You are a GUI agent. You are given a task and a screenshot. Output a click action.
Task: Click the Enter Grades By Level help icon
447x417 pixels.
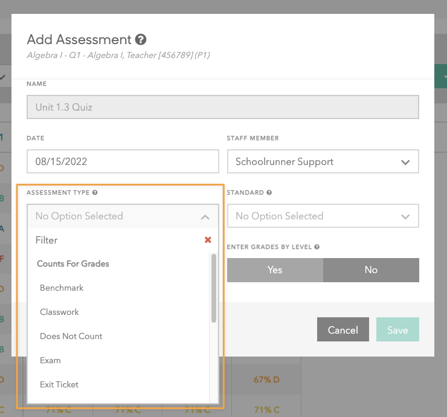[317, 247]
